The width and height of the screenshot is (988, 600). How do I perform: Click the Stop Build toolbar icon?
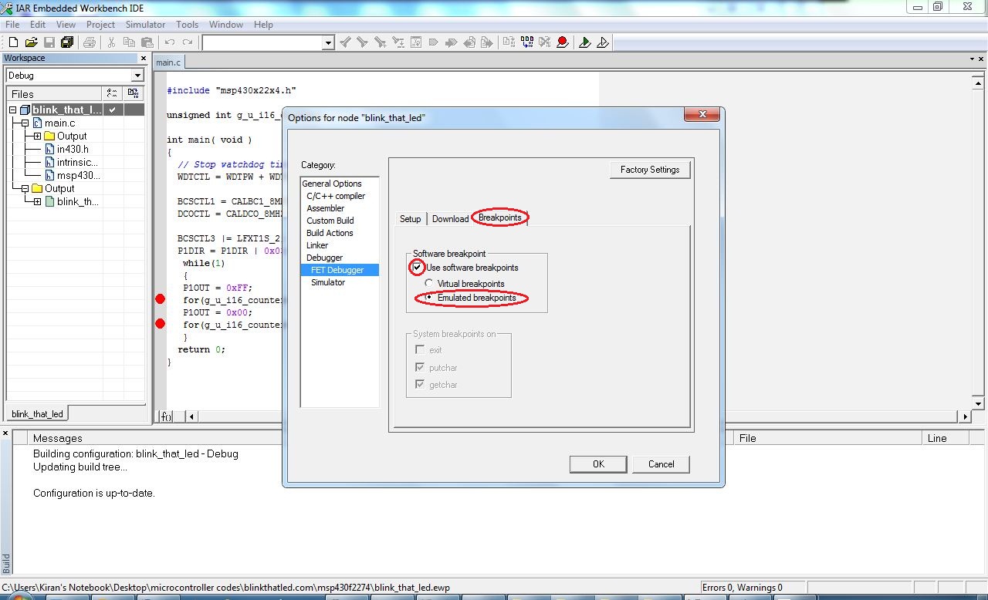click(x=545, y=42)
